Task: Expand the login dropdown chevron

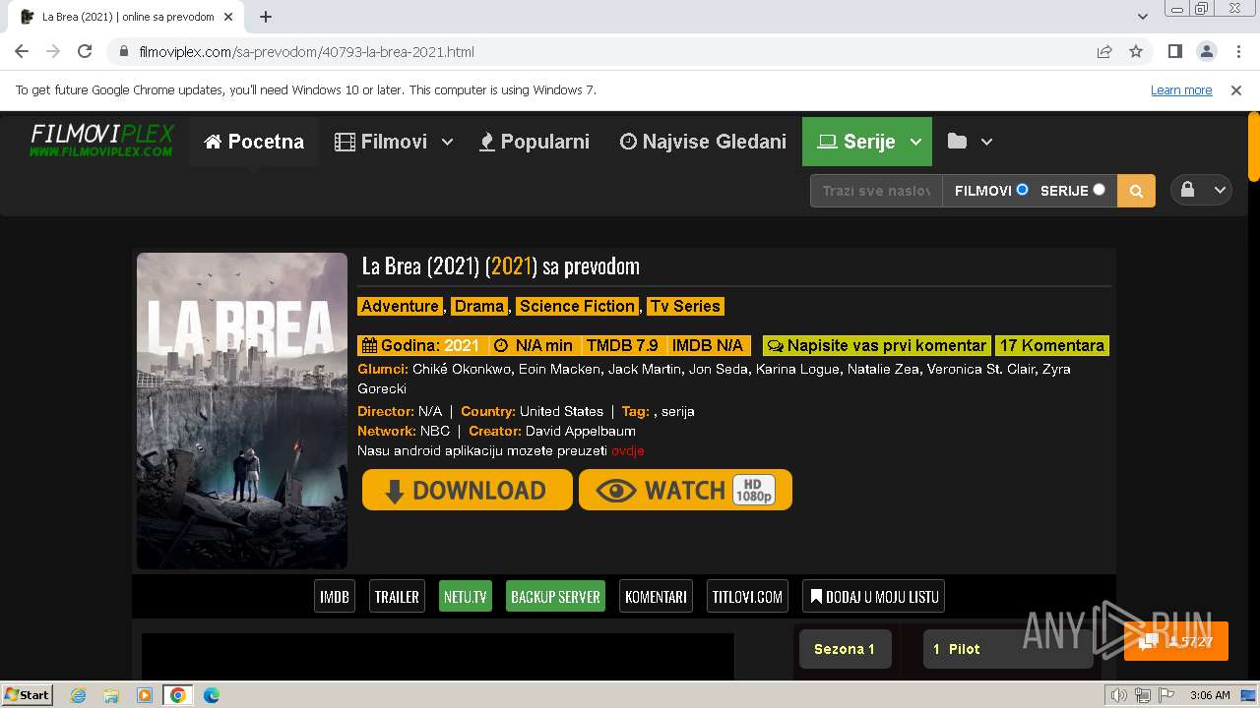Action: pyautogui.click(x=1220, y=191)
